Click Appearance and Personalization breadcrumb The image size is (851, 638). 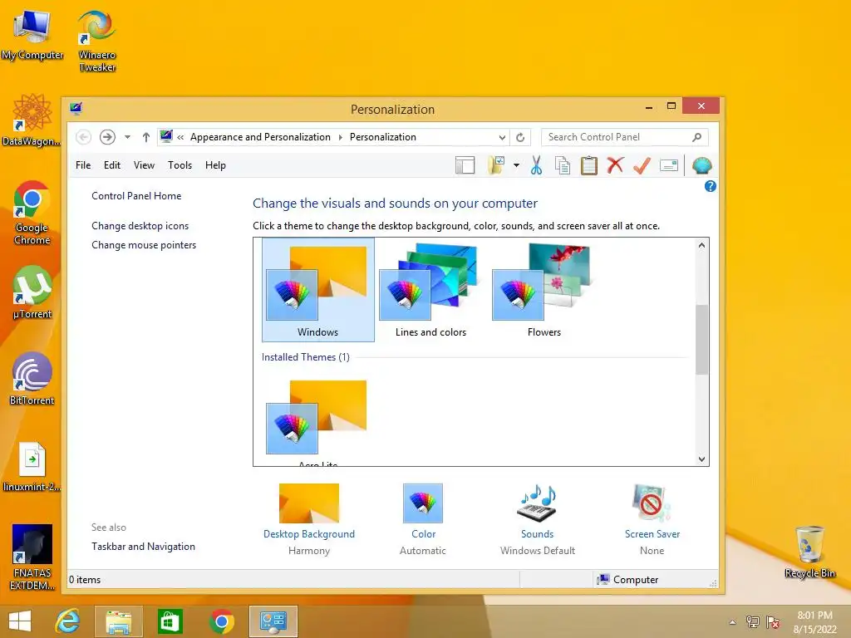(x=260, y=137)
